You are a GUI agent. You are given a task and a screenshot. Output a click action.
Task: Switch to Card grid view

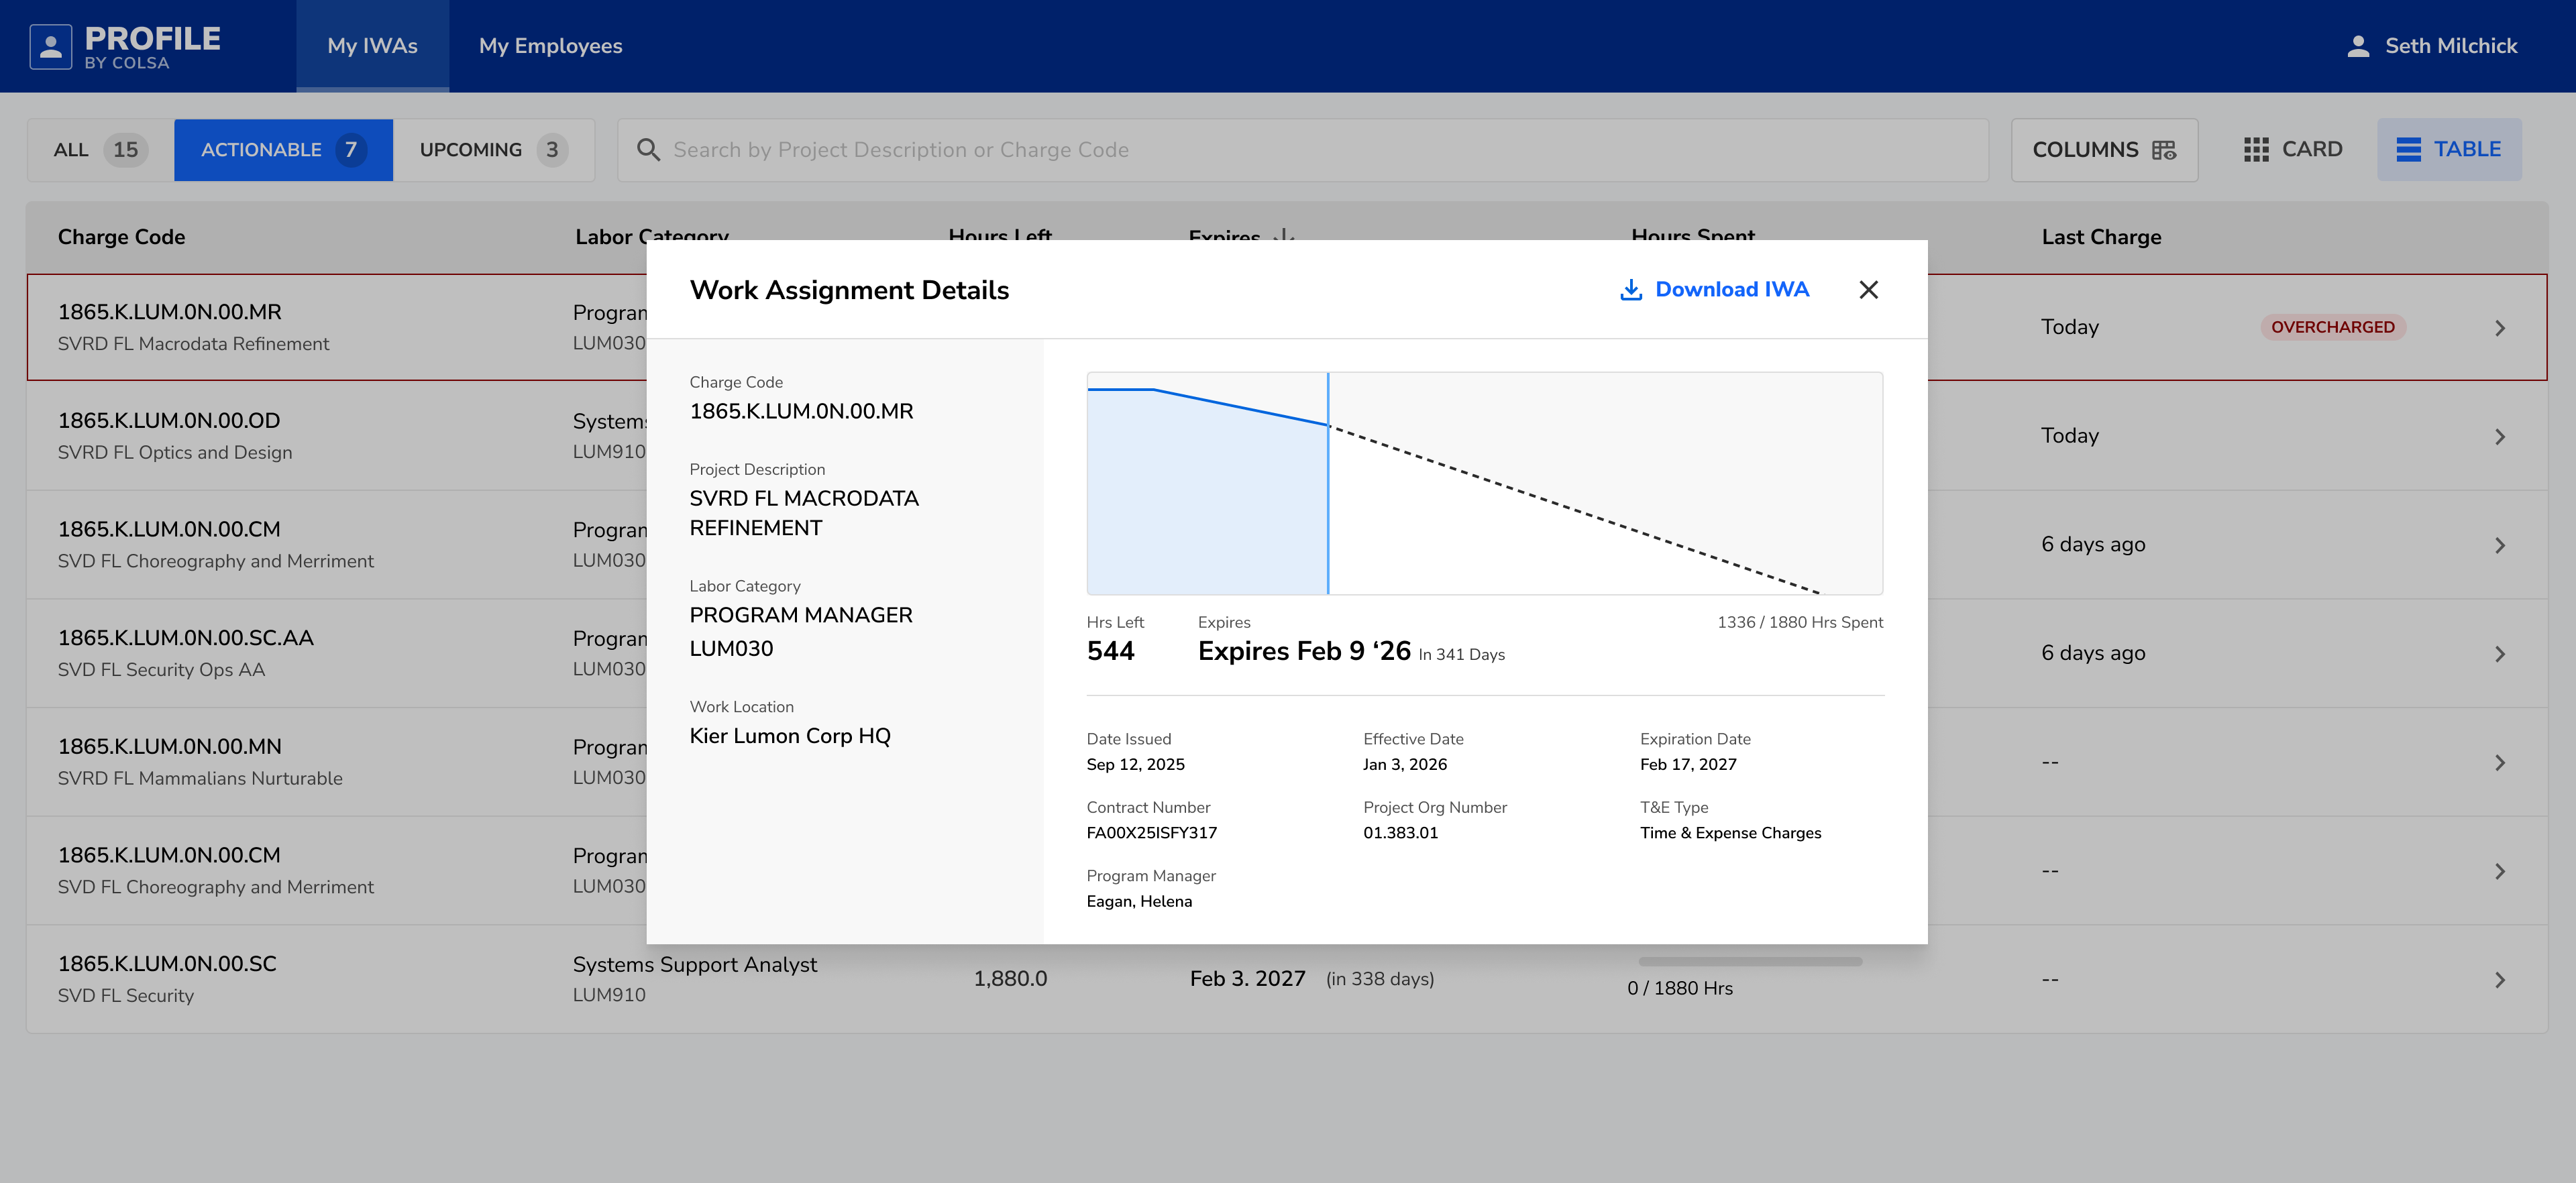pos(2292,150)
